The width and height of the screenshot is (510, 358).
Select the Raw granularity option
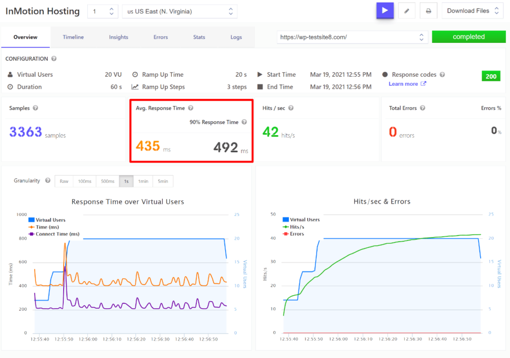[64, 181]
